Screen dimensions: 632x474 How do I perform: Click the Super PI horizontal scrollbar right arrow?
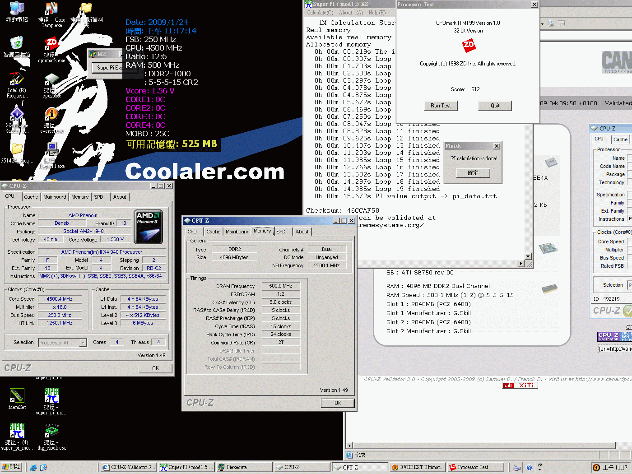click(x=521, y=264)
